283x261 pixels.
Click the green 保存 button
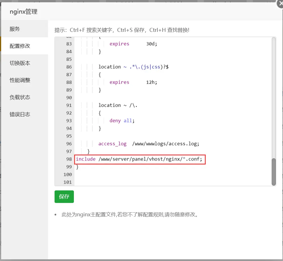64,196
